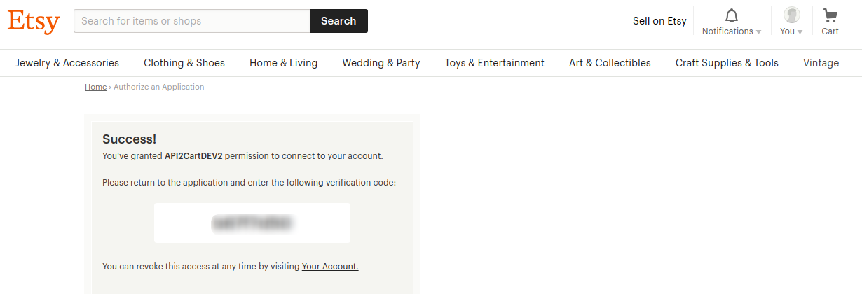862x294 pixels.
Task: Follow the Home breadcrumb link
Action: pos(95,87)
